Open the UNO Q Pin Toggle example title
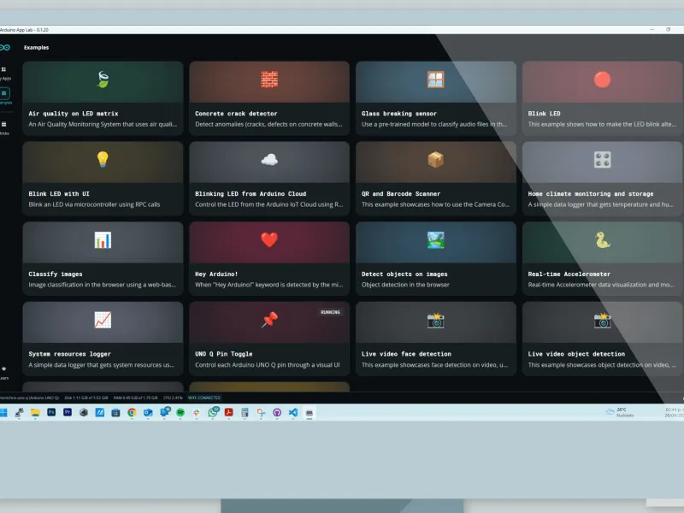This screenshot has height=513, width=684. pyautogui.click(x=223, y=354)
